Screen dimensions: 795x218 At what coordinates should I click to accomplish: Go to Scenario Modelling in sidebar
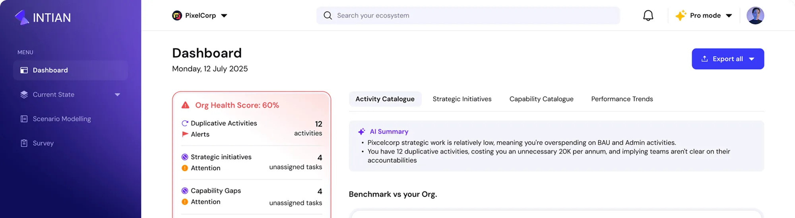pos(62,119)
